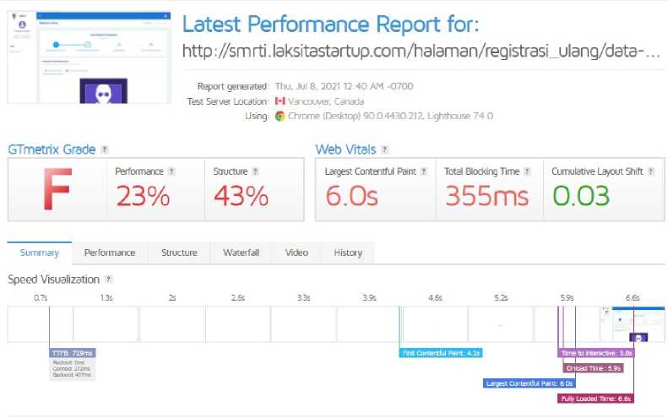The image size is (668, 418).
Task: Click the page screenshot thumbnail
Action: tap(85, 57)
